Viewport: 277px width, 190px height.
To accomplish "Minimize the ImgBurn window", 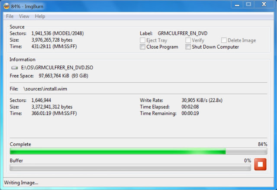I will pyautogui.click(x=237, y=5).
